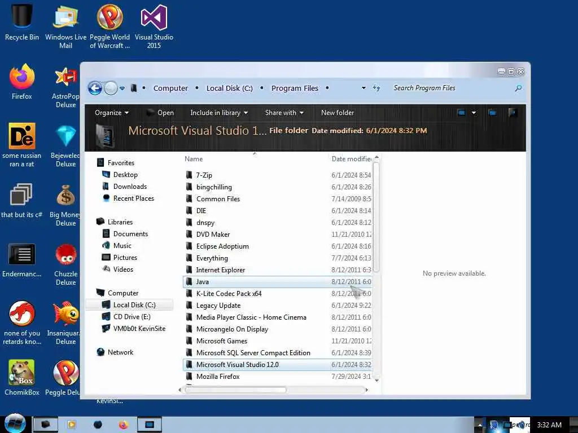Click the New folder button
The width and height of the screenshot is (578, 433).
tap(338, 113)
